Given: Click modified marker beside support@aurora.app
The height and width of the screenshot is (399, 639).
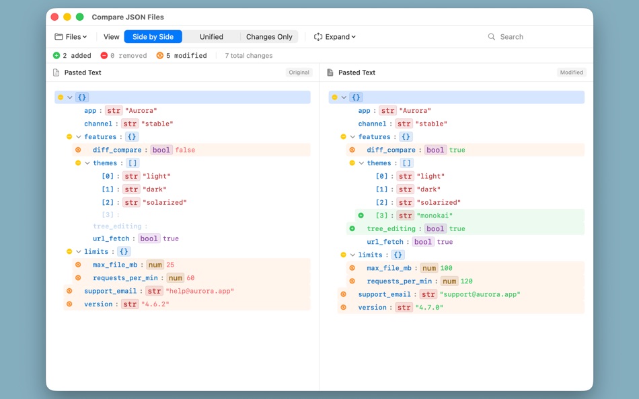Looking at the screenshot, I should [x=343, y=294].
